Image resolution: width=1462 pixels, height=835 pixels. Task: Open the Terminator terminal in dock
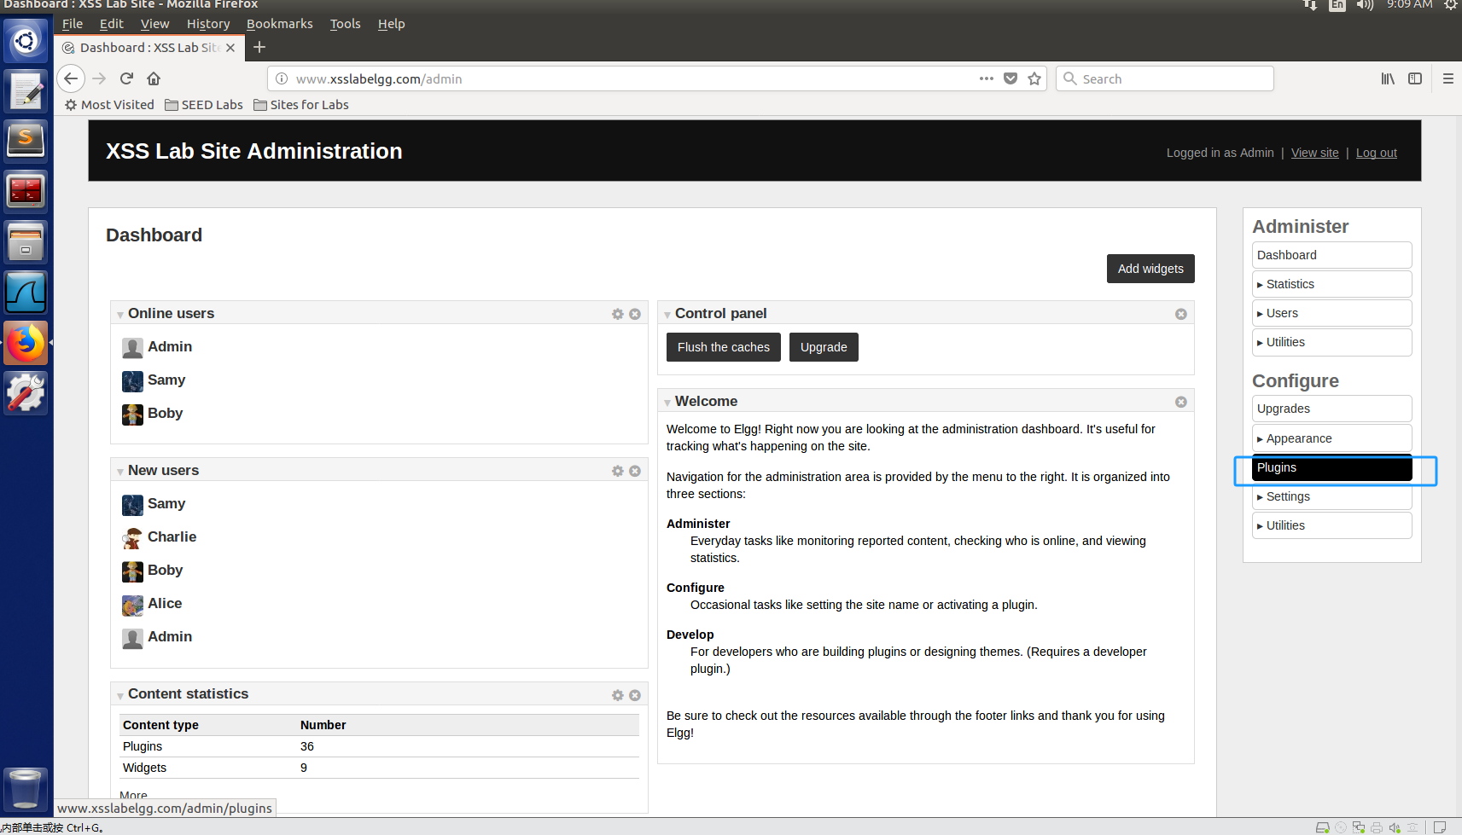coord(26,190)
